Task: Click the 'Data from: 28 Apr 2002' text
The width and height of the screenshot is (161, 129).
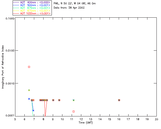Action: tap(69, 8)
